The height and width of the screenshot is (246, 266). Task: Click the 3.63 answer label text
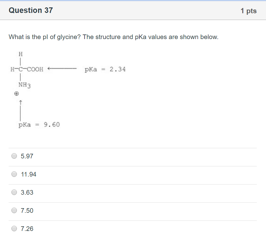click(x=27, y=192)
